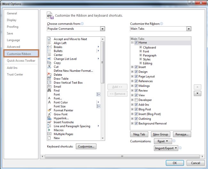This screenshot has width=208, height=169.
Task: Click the commands list vertical scrollbar thumb
Action: click(x=102, y=62)
